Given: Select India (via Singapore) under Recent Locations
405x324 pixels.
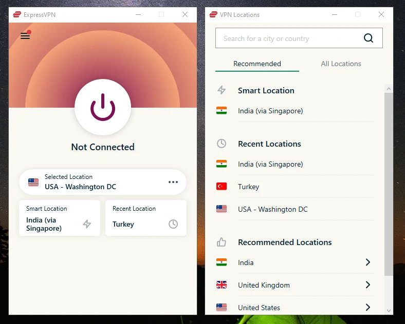Looking at the screenshot, I should [295, 164].
